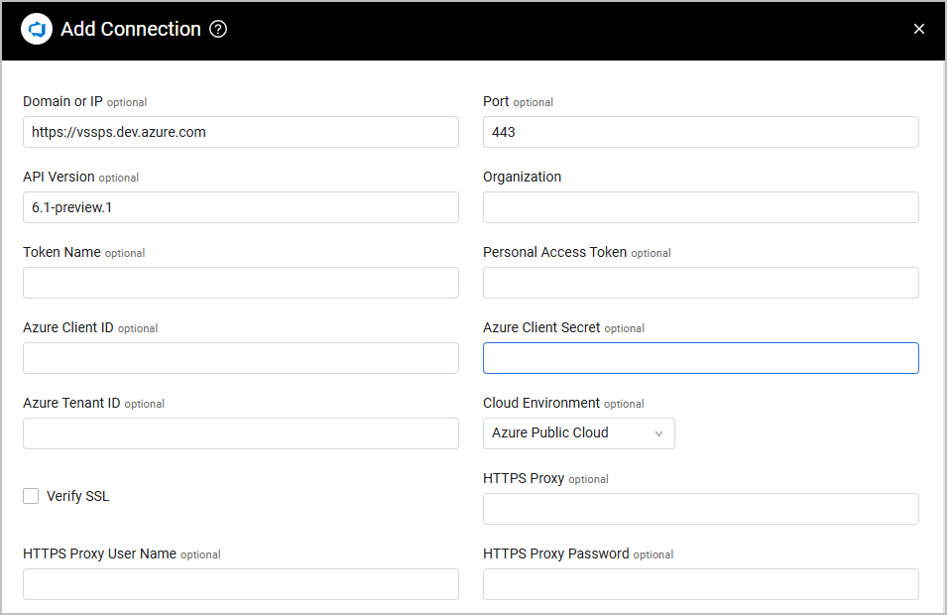Screen dimensions: 947x615
Task: Enable the Verify SSL checkbox
Action: tap(31, 496)
